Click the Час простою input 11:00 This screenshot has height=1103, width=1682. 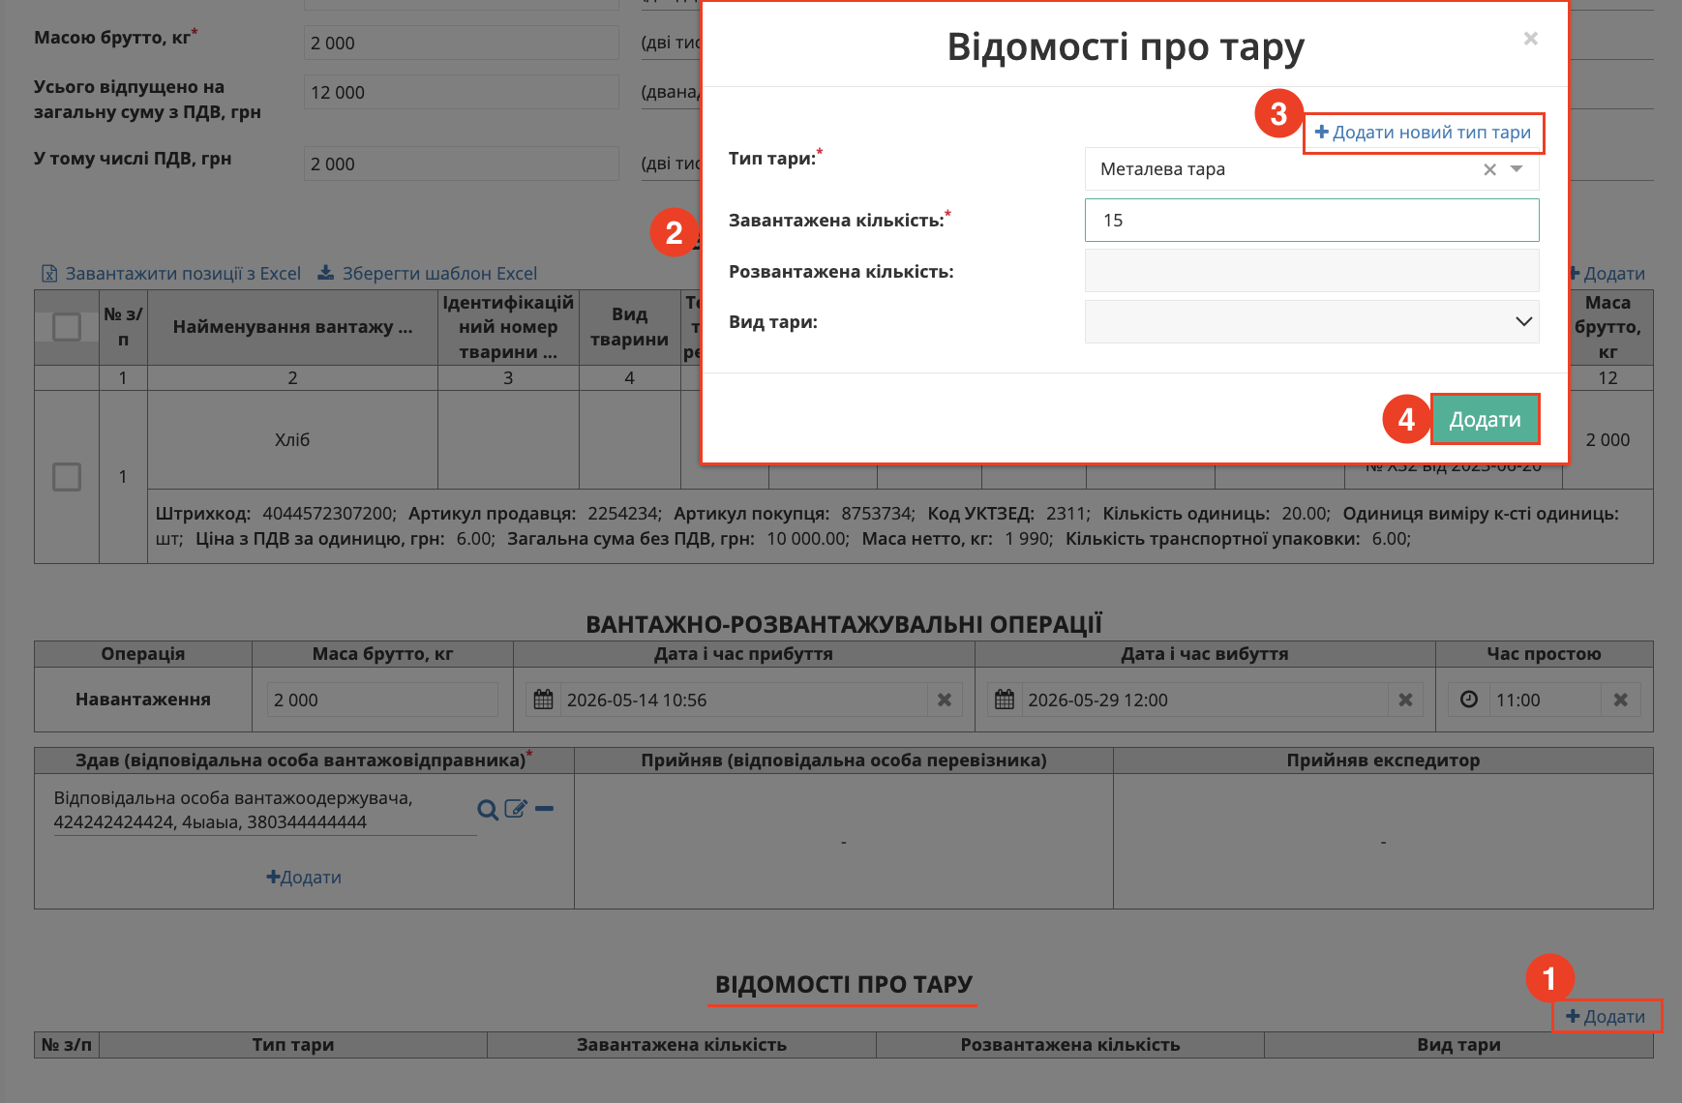[1545, 700]
